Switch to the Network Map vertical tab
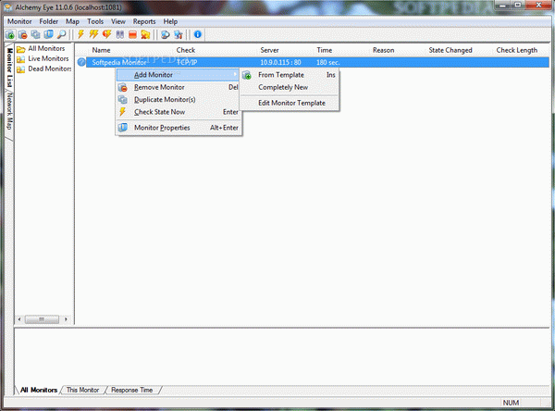The image size is (555, 411). click(10, 115)
